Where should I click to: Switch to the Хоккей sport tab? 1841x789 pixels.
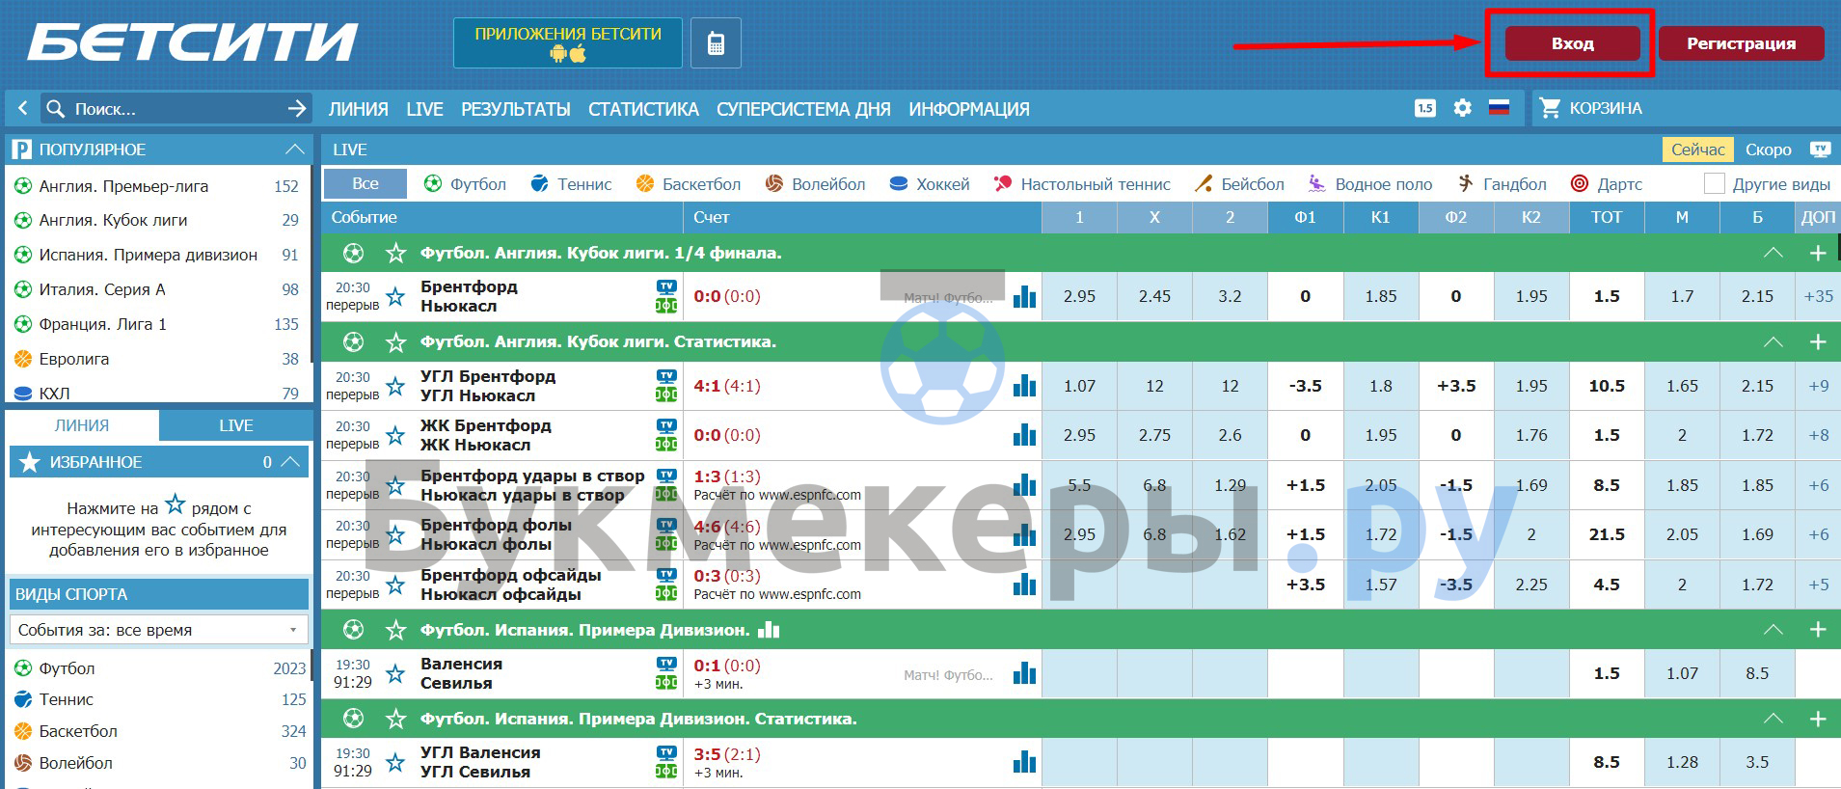(x=929, y=183)
